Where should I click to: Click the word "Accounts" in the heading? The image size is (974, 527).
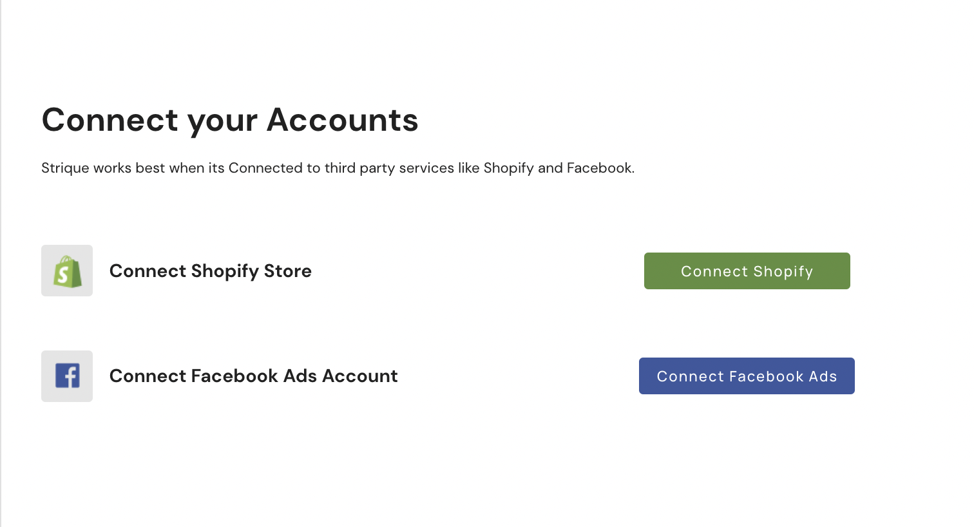pyautogui.click(x=342, y=120)
